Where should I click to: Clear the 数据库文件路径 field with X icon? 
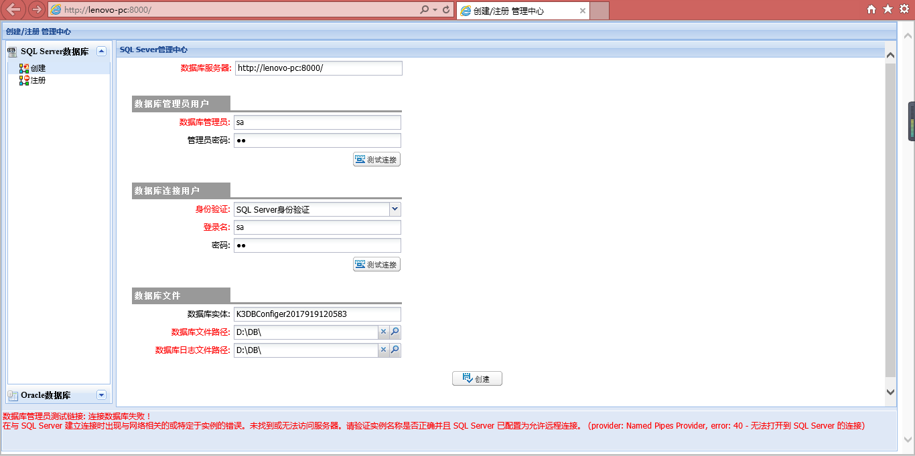384,332
